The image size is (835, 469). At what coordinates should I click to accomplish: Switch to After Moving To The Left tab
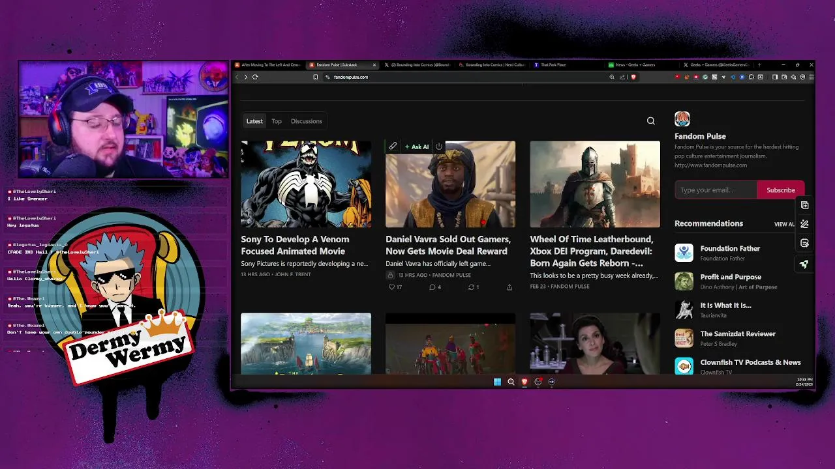tap(267, 64)
